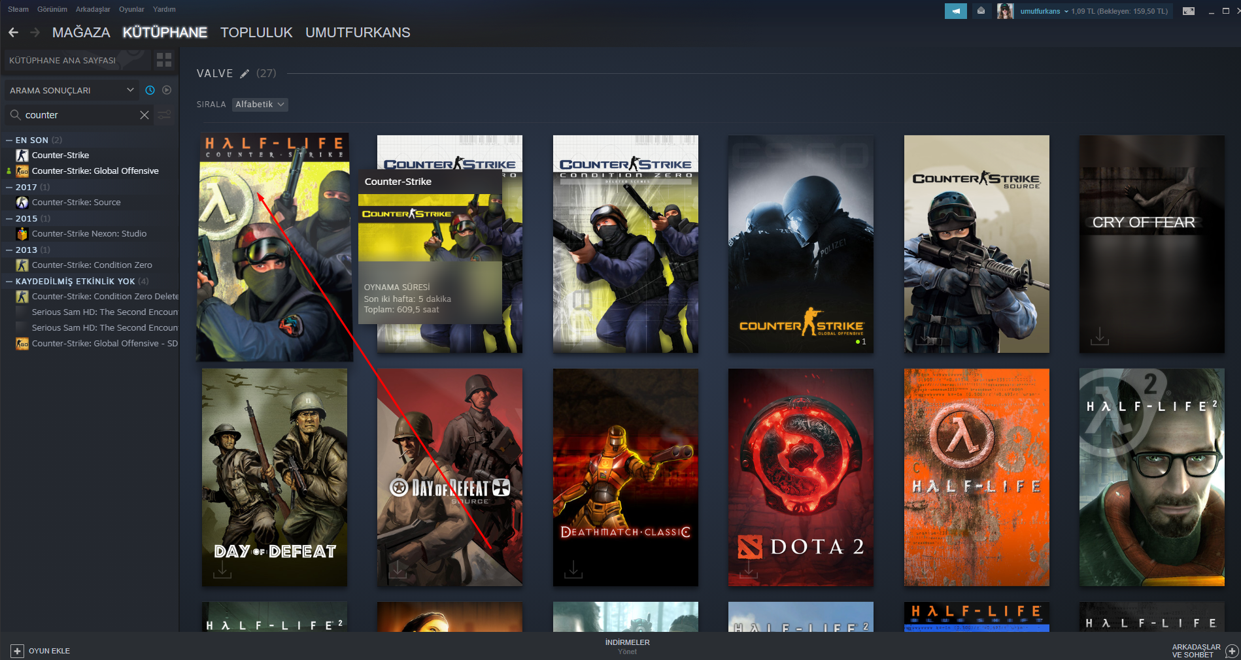Click OYUN EKLE label
The height and width of the screenshot is (660, 1241).
click(x=49, y=651)
